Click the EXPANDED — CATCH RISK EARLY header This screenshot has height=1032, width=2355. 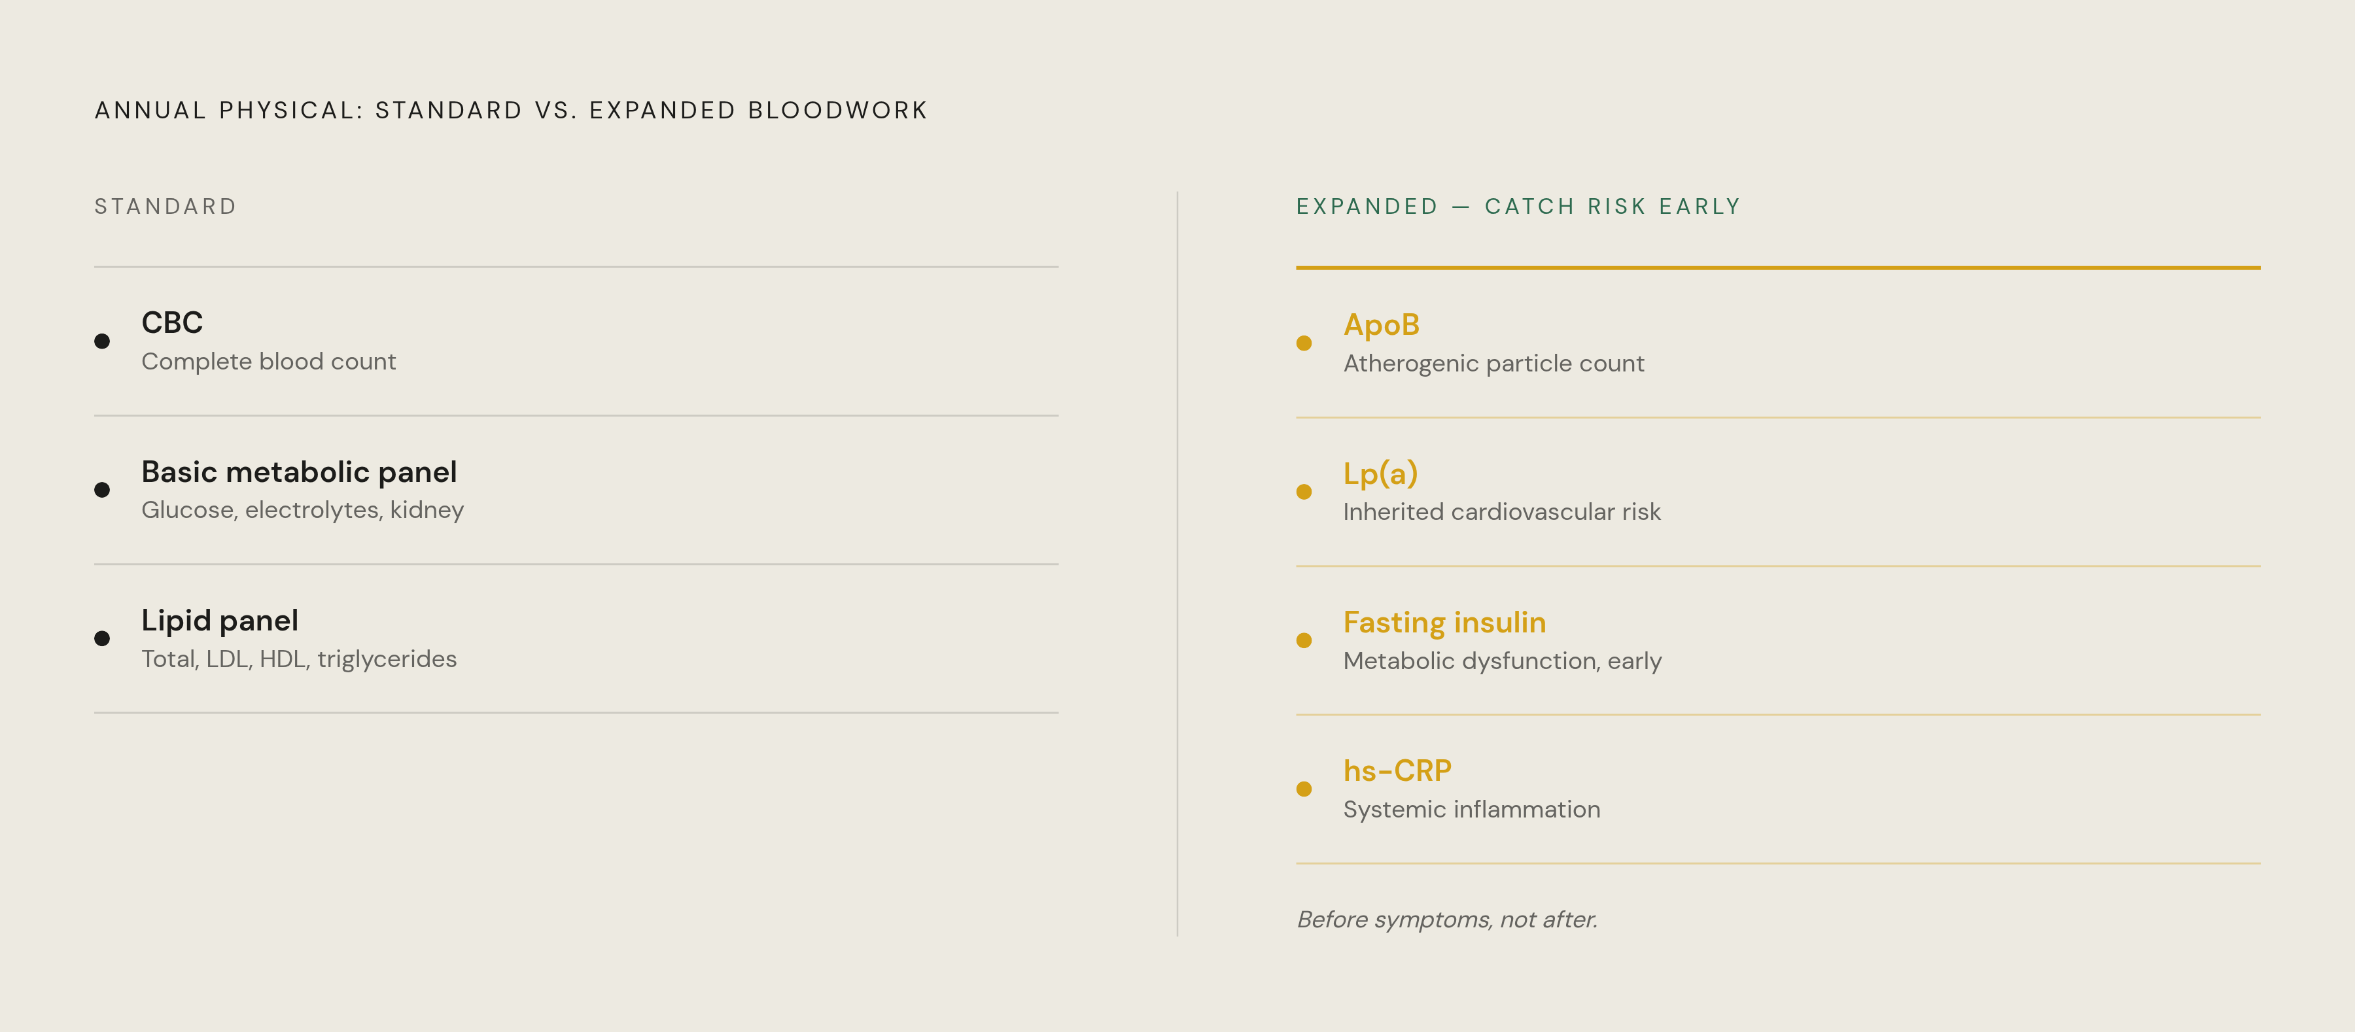coord(1518,207)
